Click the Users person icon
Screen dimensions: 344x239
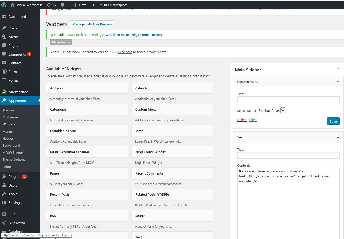(4, 185)
